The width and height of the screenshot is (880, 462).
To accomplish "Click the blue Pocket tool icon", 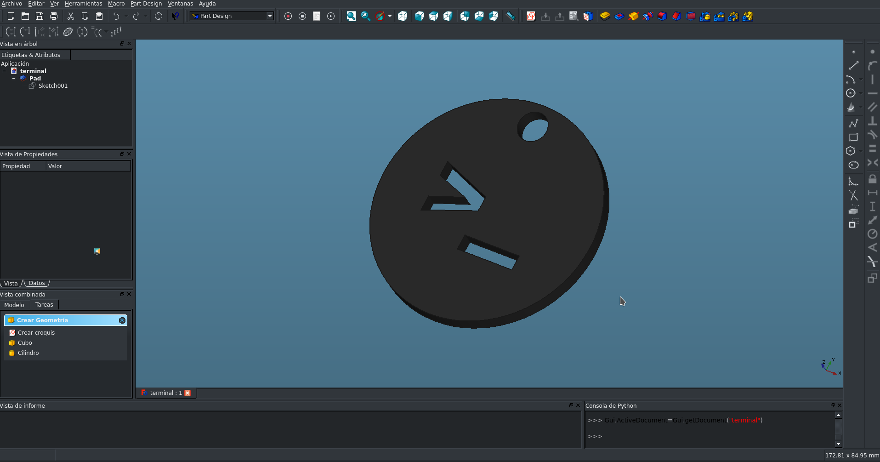I will (619, 16).
